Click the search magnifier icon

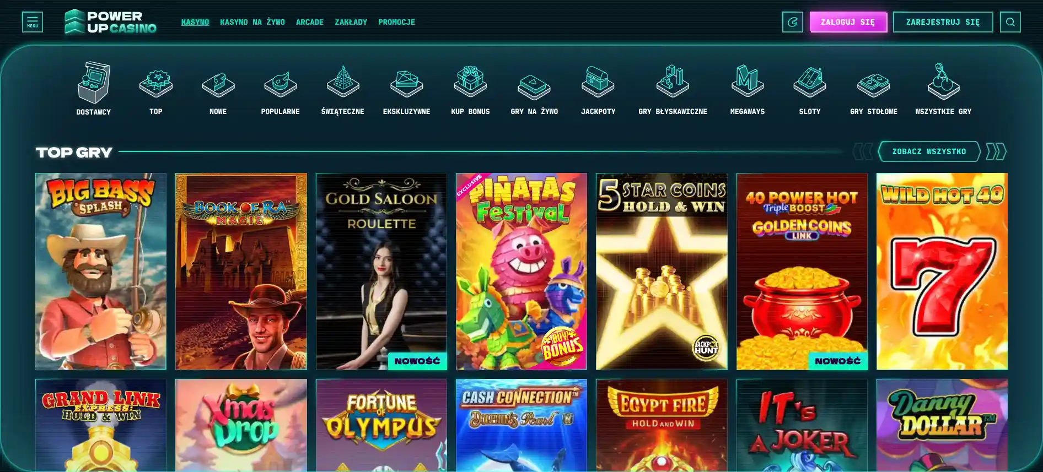1010,22
